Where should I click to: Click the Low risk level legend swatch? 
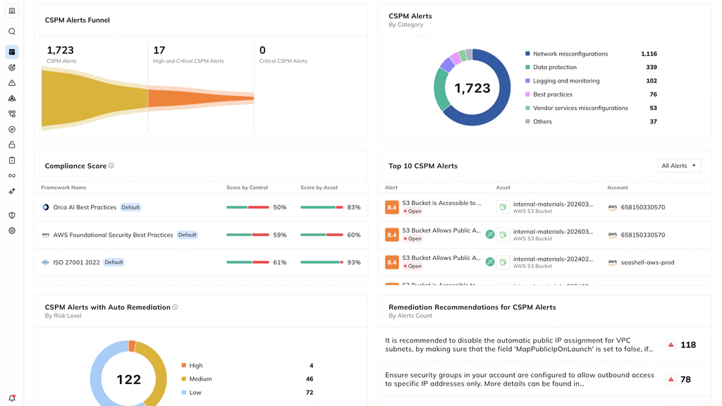(184, 393)
